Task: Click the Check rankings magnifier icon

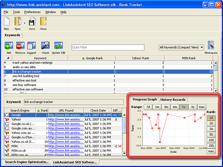Action: 45,45
